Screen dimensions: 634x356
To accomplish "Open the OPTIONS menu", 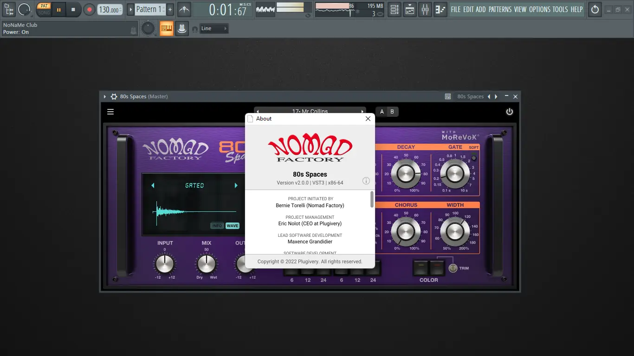I will (540, 9).
